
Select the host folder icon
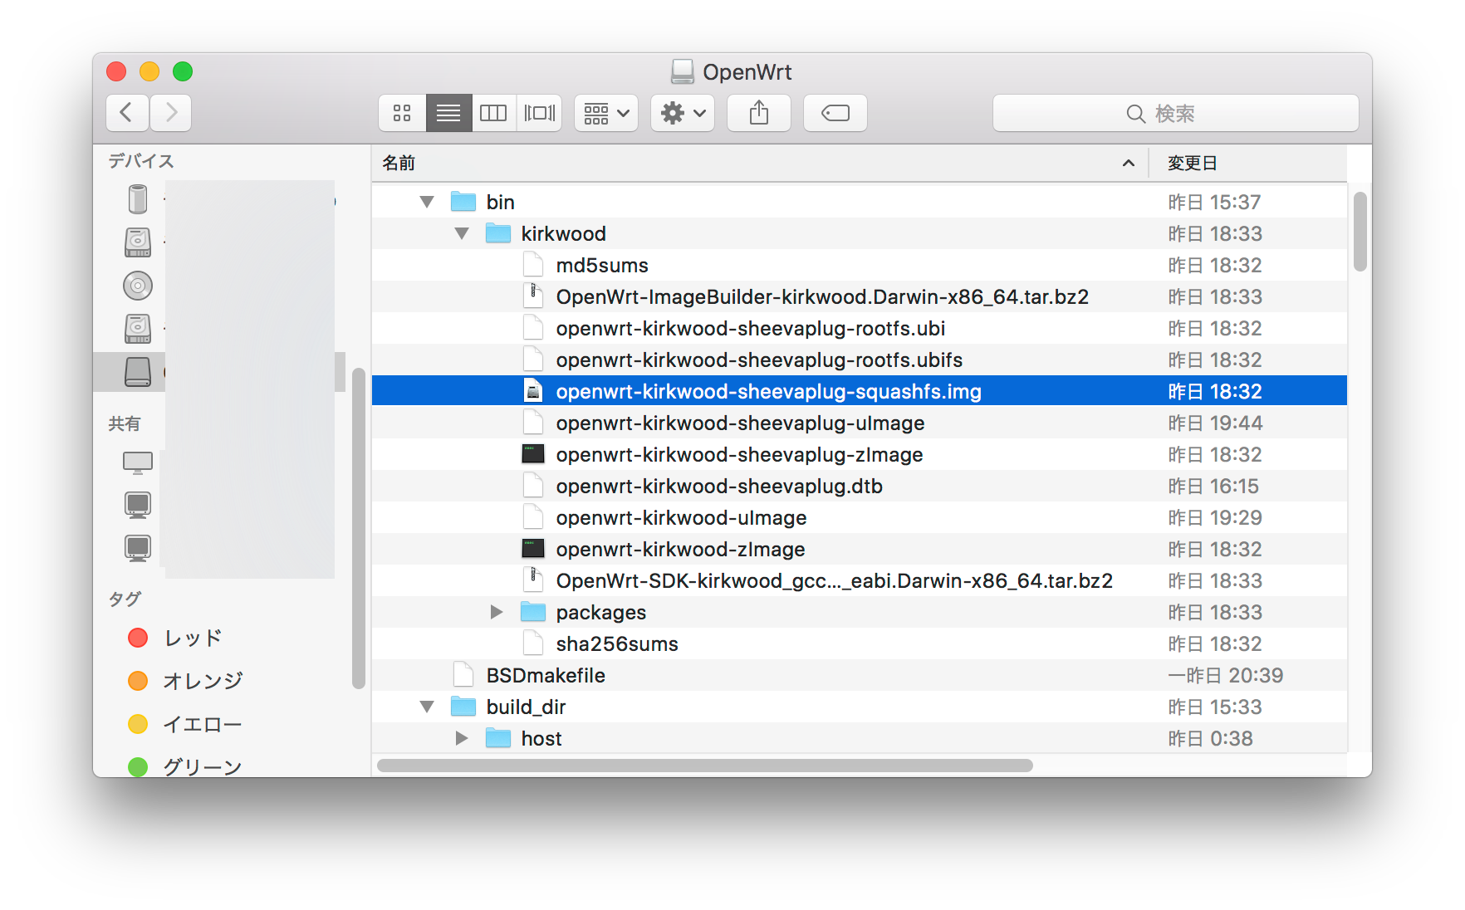tap(498, 738)
